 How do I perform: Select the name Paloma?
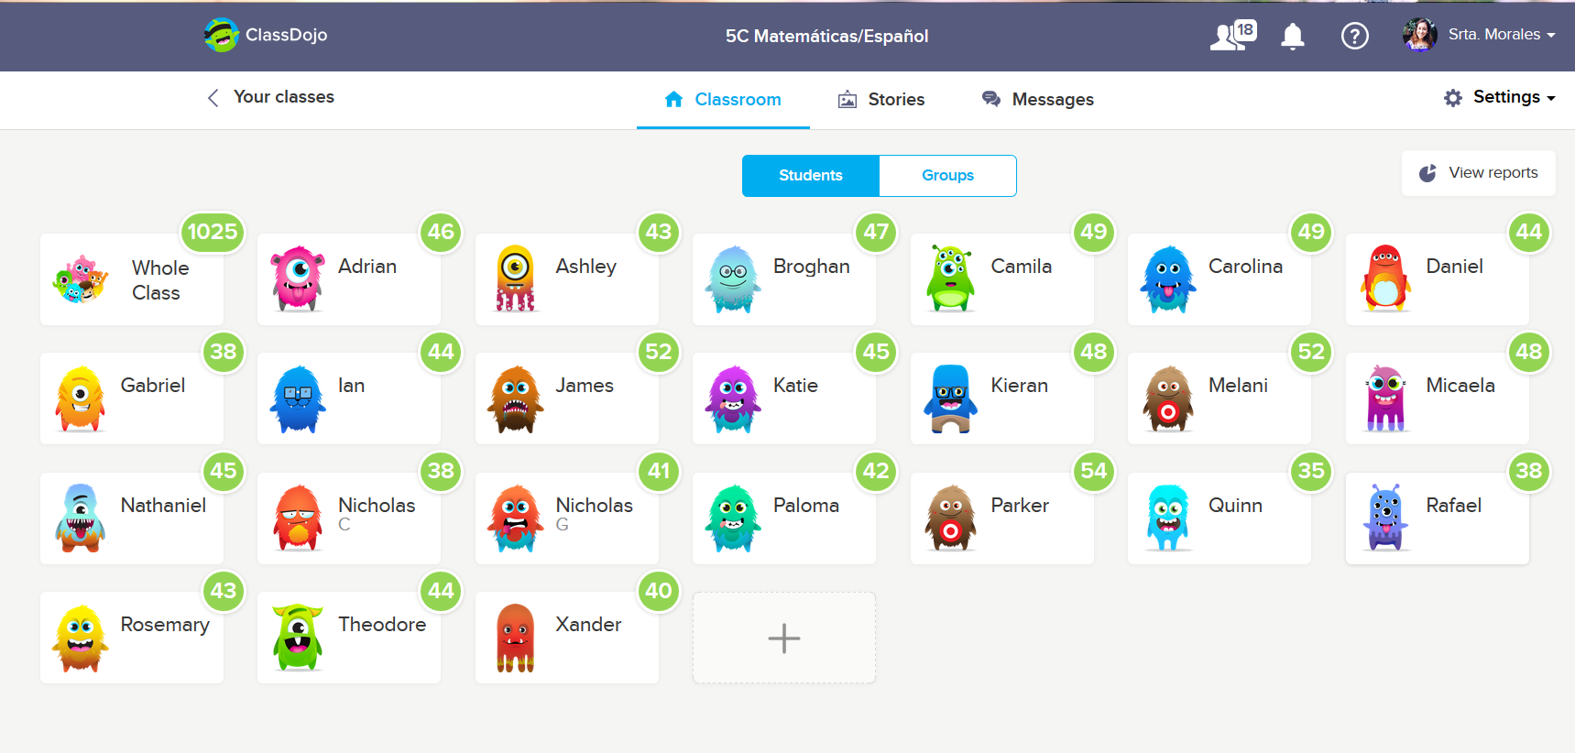tap(806, 506)
